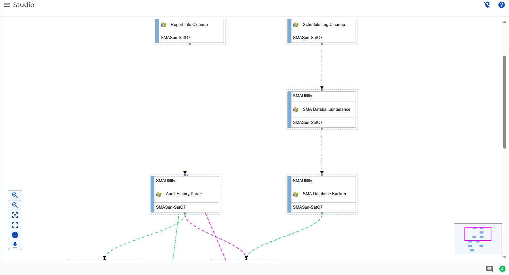
Task: Click the Studio page title
Action: (24, 5)
